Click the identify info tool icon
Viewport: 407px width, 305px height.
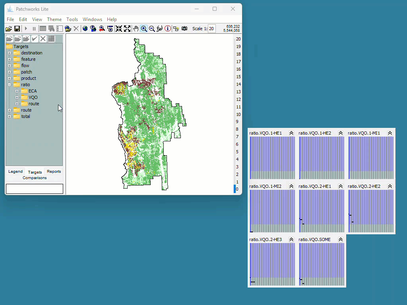click(x=168, y=29)
